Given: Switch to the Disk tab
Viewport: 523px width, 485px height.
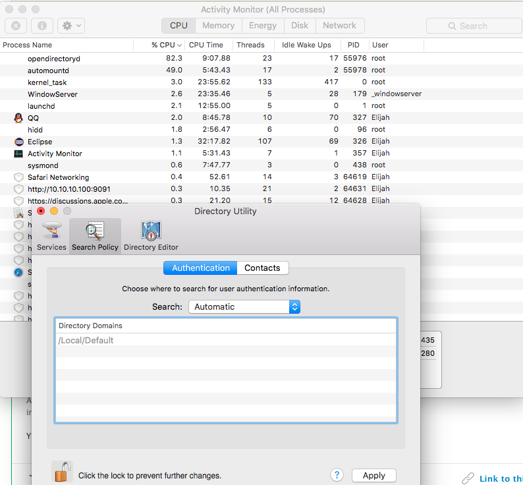Looking at the screenshot, I should (300, 25).
